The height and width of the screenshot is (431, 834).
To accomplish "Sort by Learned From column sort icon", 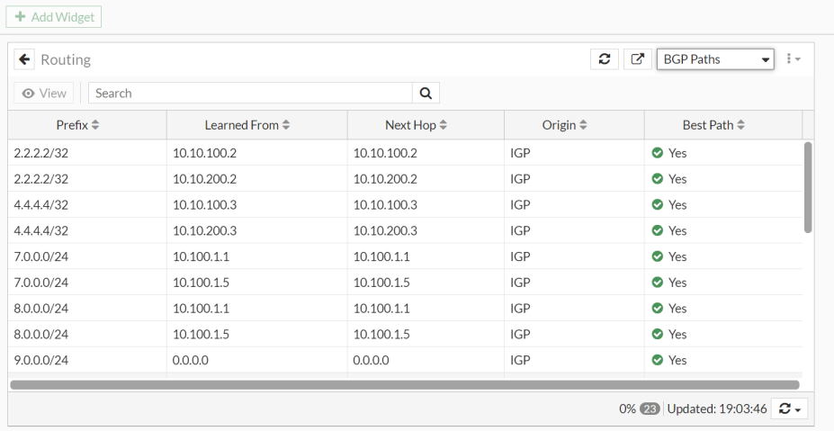I will [x=286, y=125].
